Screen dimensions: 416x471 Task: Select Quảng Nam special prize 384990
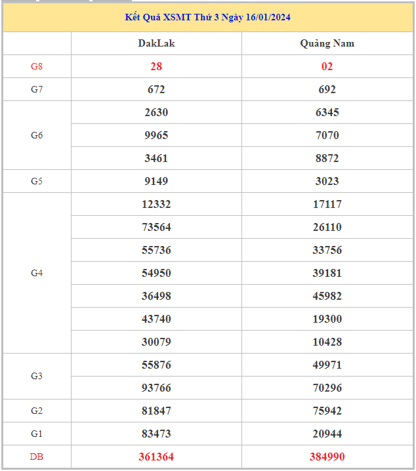point(327,457)
